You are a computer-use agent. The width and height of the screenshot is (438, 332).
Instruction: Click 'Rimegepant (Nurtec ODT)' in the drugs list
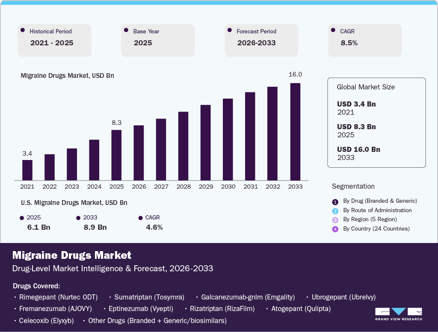pos(58,297)
